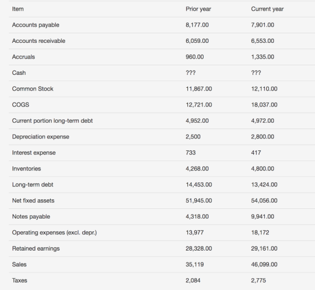Click Sales prior year value 35,119
The width and height of the screenshot is (315, 290).
tap(195, 265)
